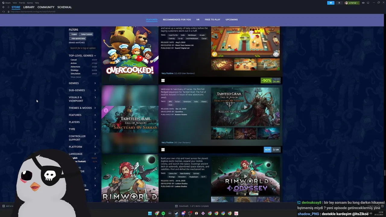
Task: Click the Local Co-Op tag on Overcooked
Action: [173, 35]
